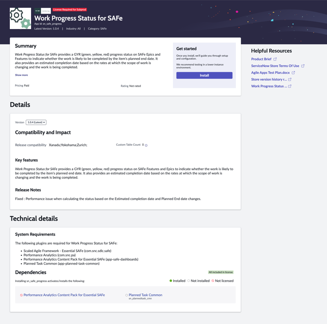Image resolution: width=327 pixels, height=324 pixels.
Task: Click the License Required for Subprod badge
Action: point(69,9)
